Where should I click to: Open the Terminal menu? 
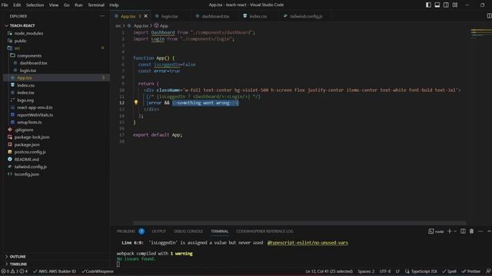coord(96,5)
